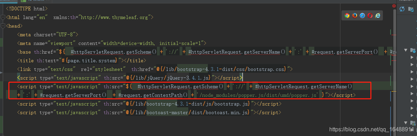The image size is (417, 136).
Task: Click the meta charset UTF-8 line
Action: (x=48, y=35)
